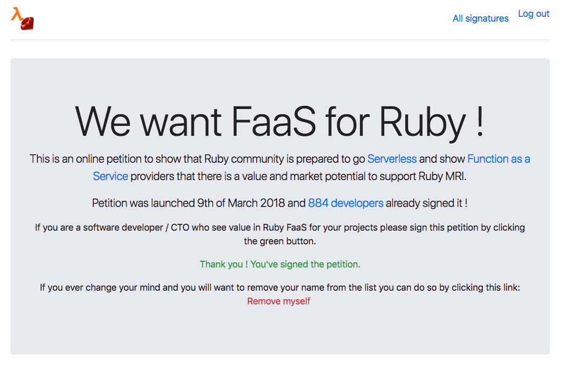Follow the Serverless hyperlink in the intro
This screenshot has height=366, width=564.
392,159
